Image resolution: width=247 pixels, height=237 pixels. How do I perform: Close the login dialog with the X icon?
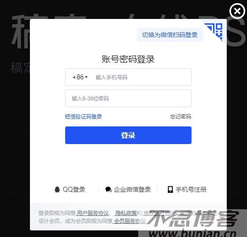pos(237,11)
